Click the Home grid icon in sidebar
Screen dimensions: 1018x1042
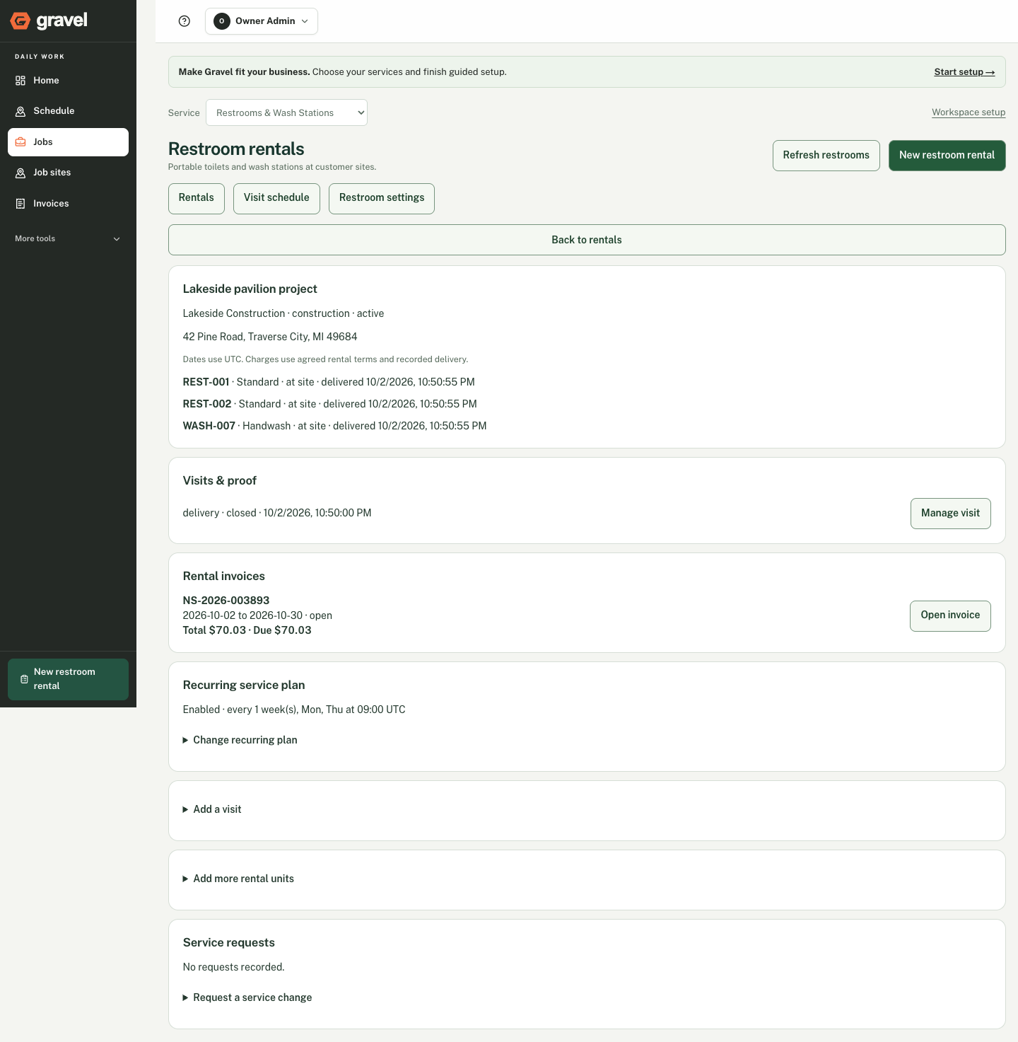coord(21,81)
